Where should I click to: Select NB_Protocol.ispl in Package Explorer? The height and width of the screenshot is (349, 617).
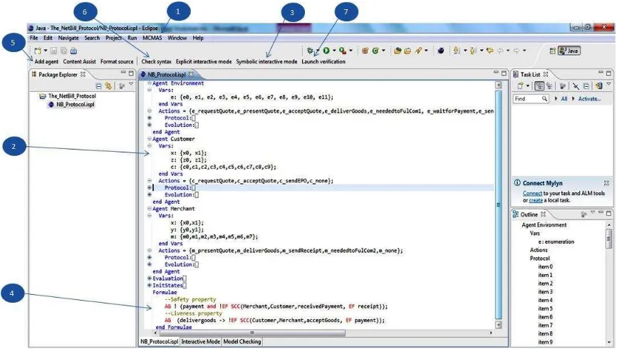pyautogui.click(x=71, y=105)
